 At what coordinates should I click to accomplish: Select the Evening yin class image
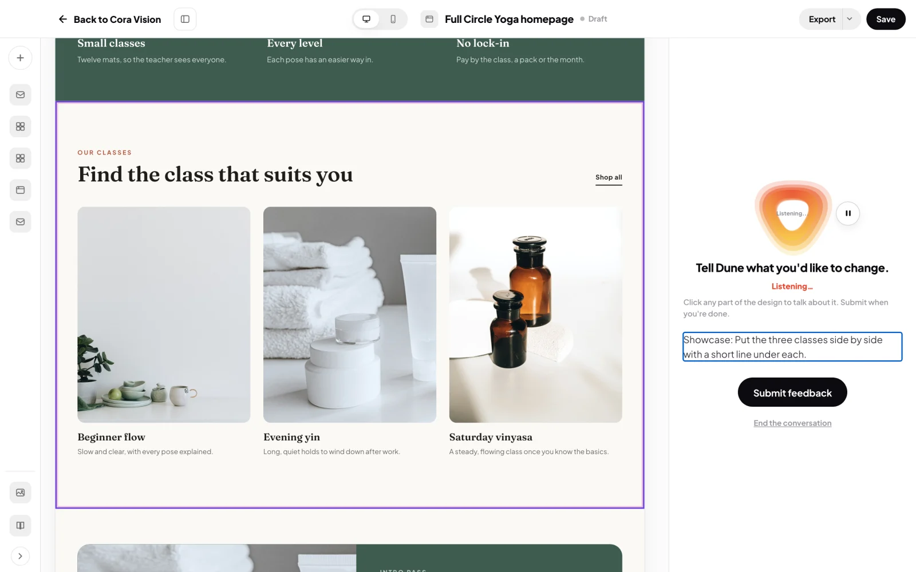point(350,315)
